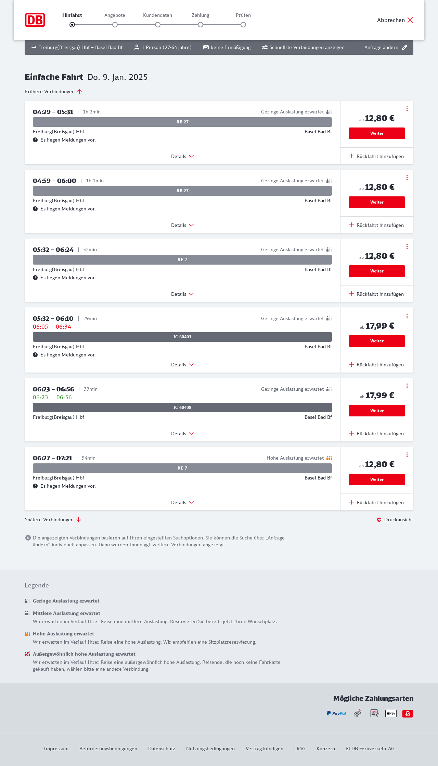Screen dimensions: 438x766
Task: Click the Druckansicht printer icon
Action: click(379, 520)
